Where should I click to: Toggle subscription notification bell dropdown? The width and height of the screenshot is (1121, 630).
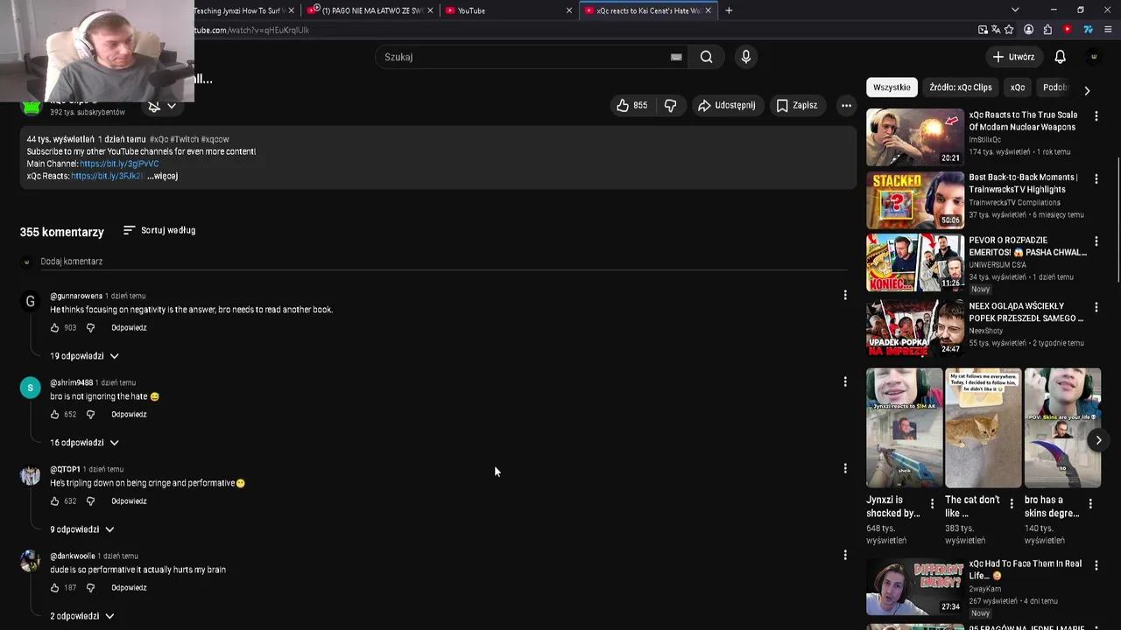point(162,106)
